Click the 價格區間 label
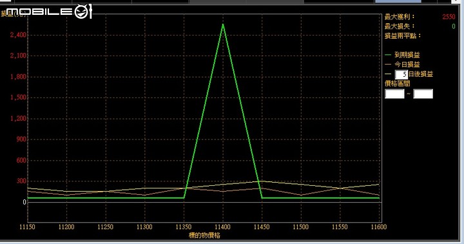This screenshot has width=464, height=244. tap(398, 84)
